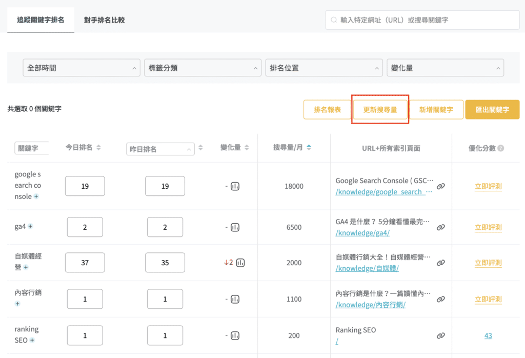
Task: Click the chart icon in the ranking SEO row
Action: pos(235,335)
